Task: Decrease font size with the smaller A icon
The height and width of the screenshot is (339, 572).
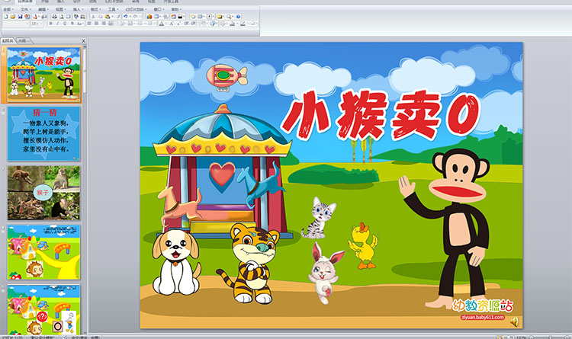Action: pyautogui.click(x=178, y=24)
